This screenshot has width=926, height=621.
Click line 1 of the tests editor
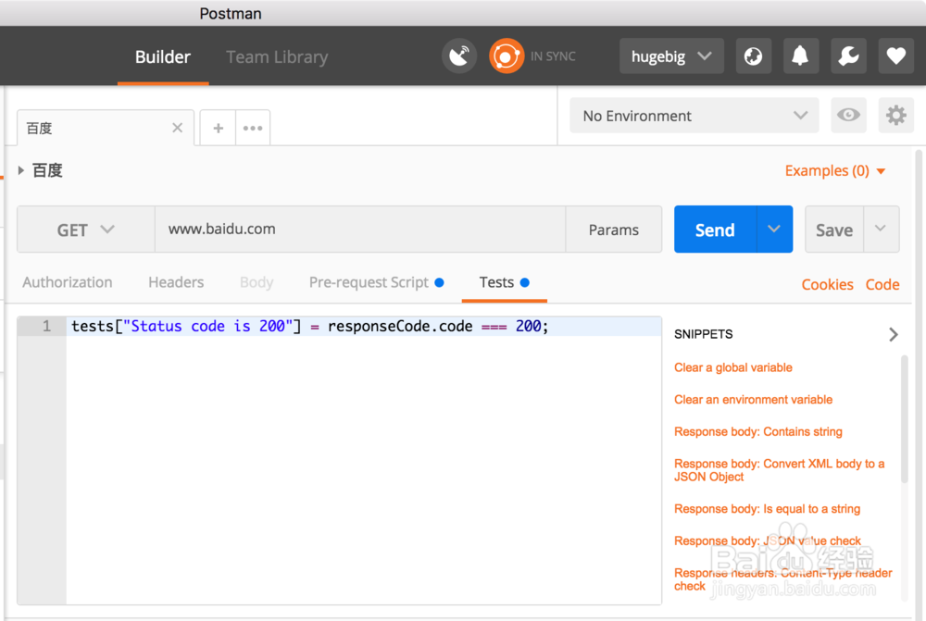[363, 327]
